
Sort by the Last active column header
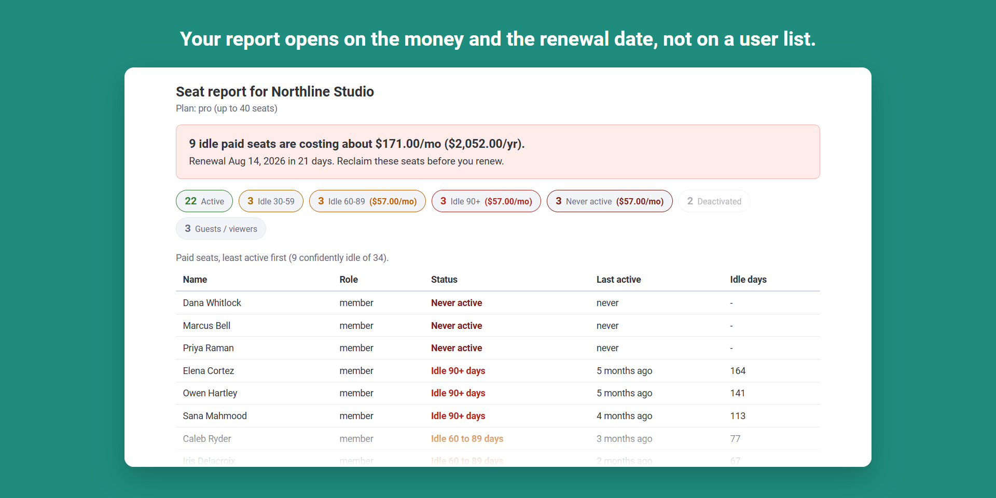(x=618, y=280)
